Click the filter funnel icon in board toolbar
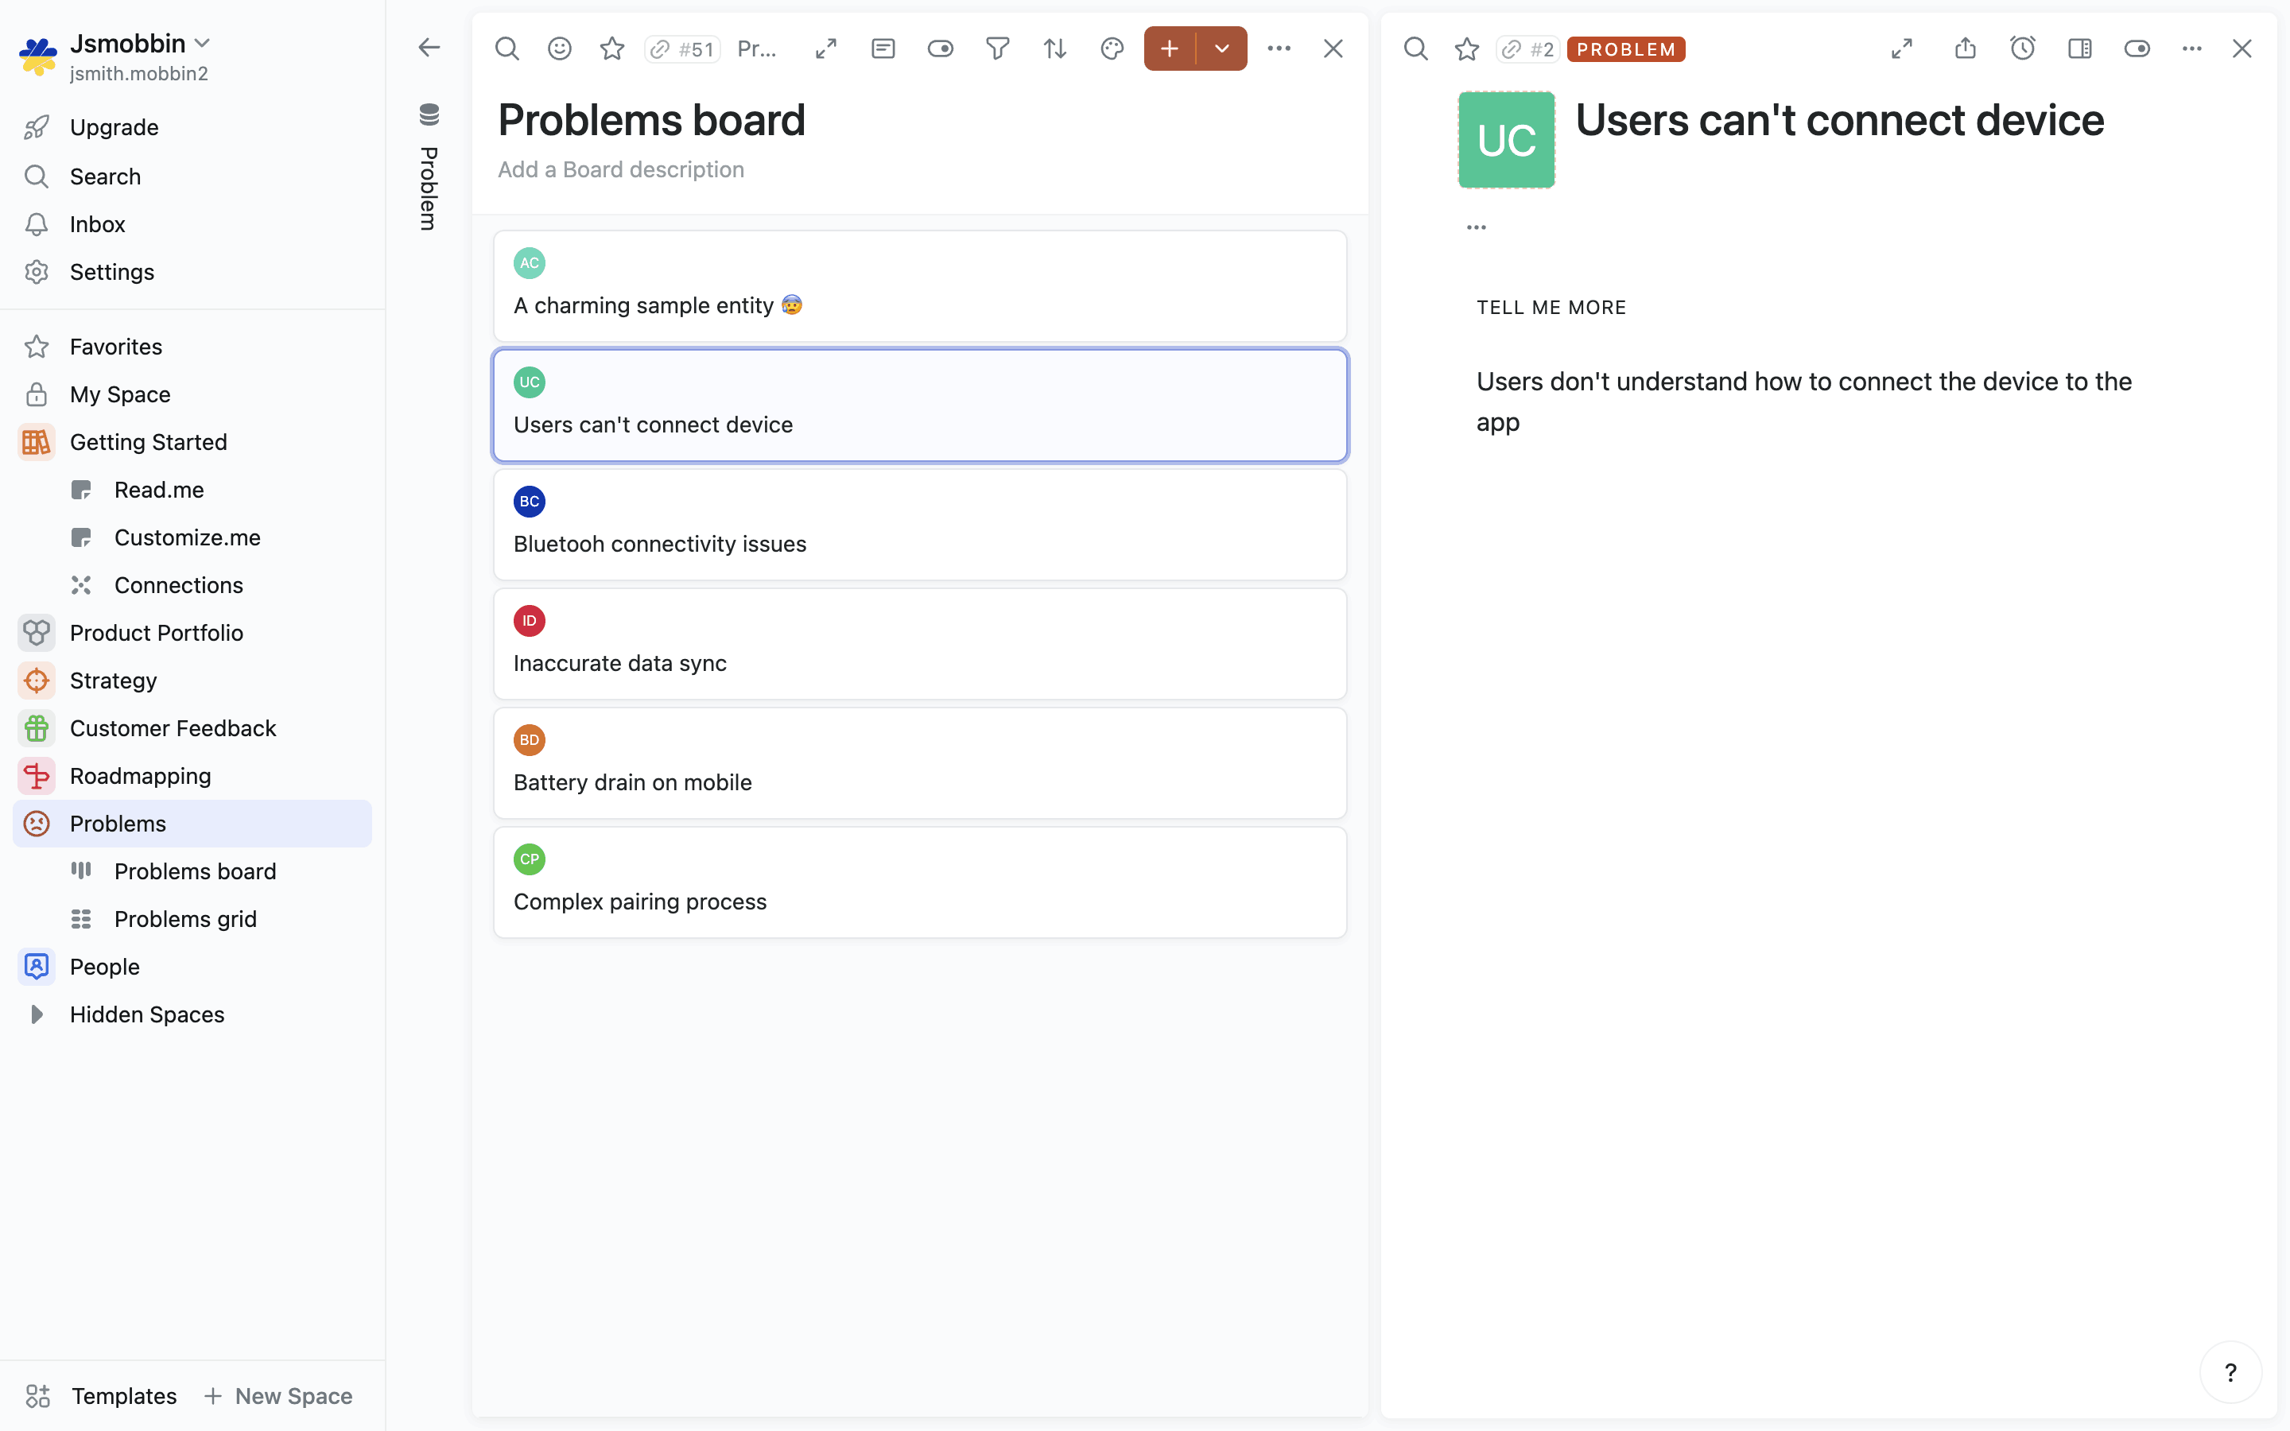Viewport: 2290px width, 1431px height. click(x=997, y=48)
